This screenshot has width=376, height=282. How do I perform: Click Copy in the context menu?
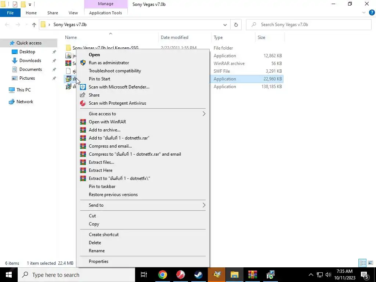click(x=94, y=224)
